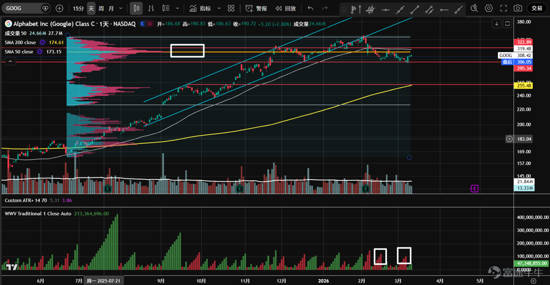Select the Custom ATR+ 14 70 legend

coord(26,200)
